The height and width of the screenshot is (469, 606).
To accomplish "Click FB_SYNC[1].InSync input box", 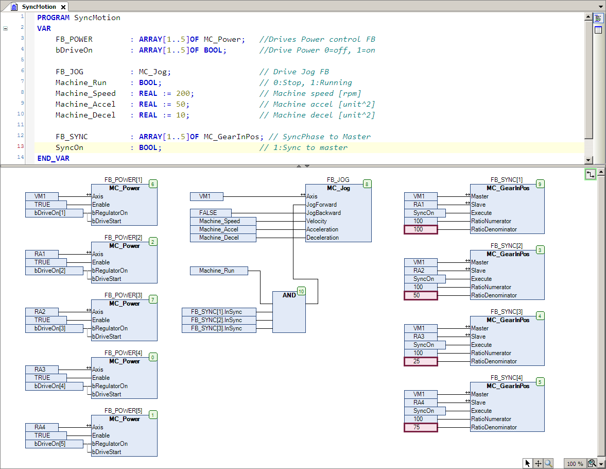I will (219, 311).
